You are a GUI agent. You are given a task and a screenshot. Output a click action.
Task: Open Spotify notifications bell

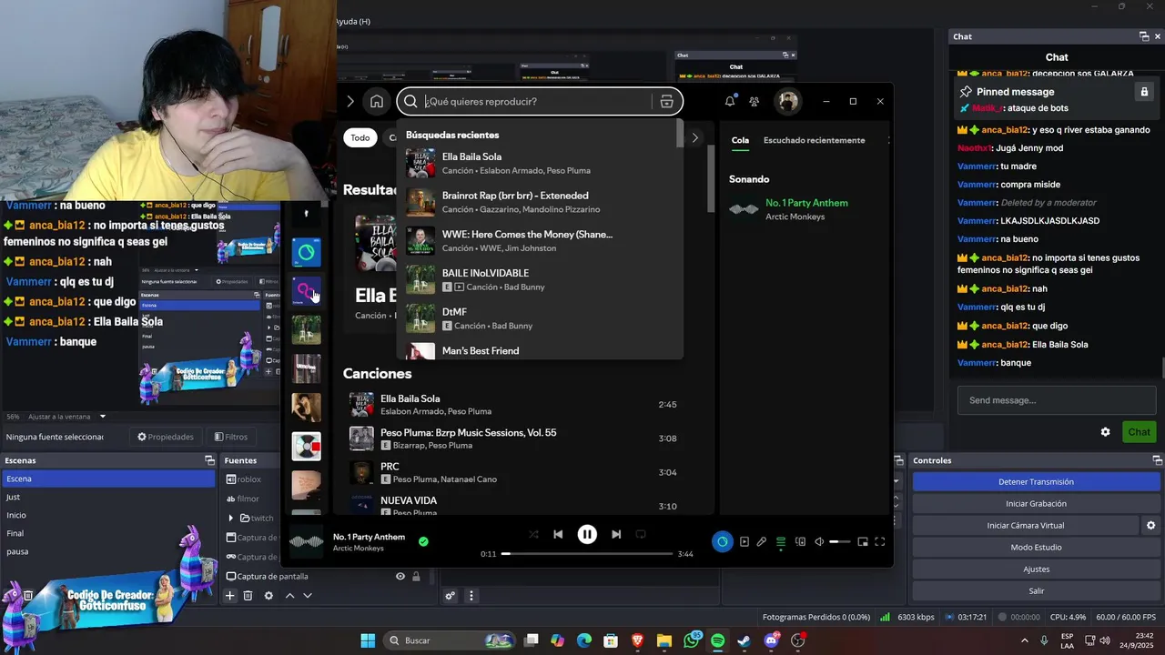tap(730, 101)
